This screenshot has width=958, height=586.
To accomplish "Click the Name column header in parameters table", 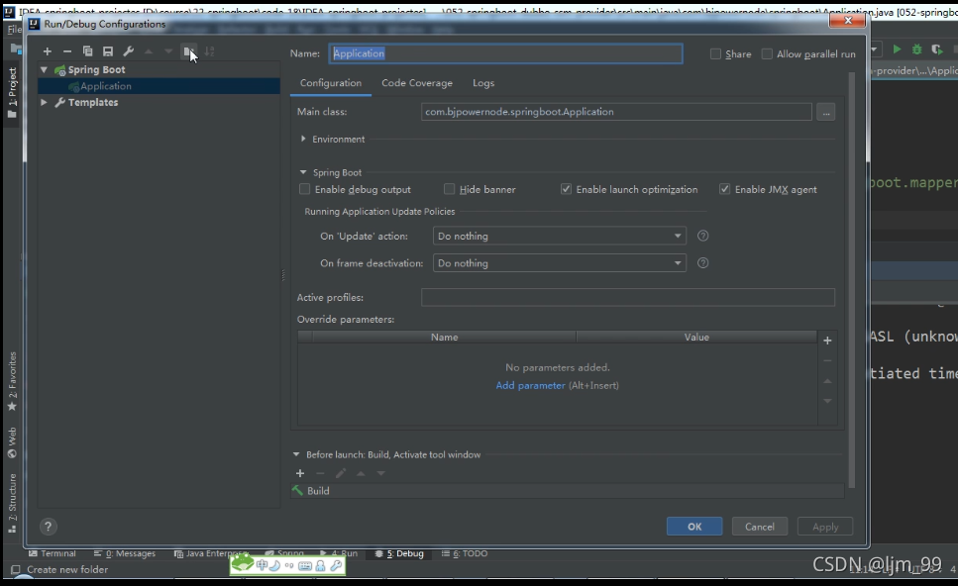I will (x=444, y=337).
